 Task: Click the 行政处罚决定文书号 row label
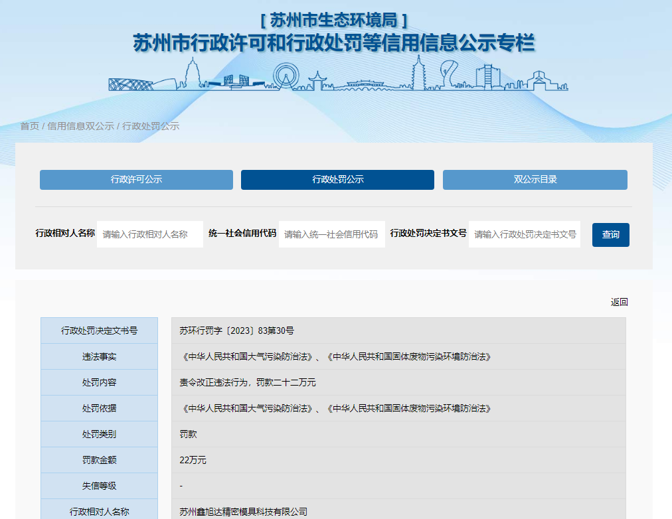point(99,331)
